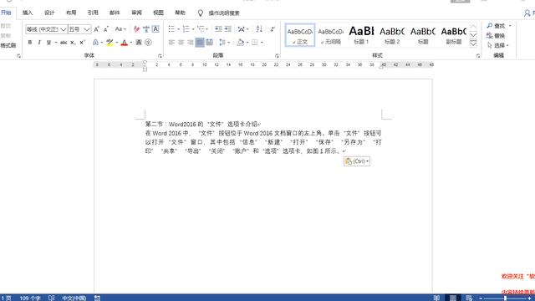This screenshot has width=535, height=301.
Task: Toggle Bold formatting
Action: pyautogui.click(x=30, y=43)
